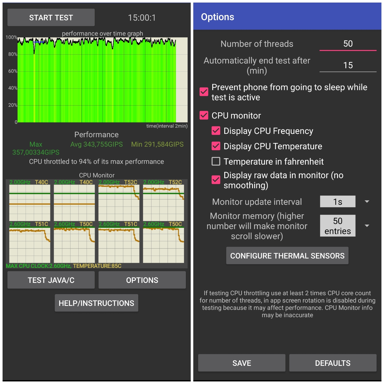
Task: Uncheck Prevent phone from going to sleep
Action: (204, 92)
